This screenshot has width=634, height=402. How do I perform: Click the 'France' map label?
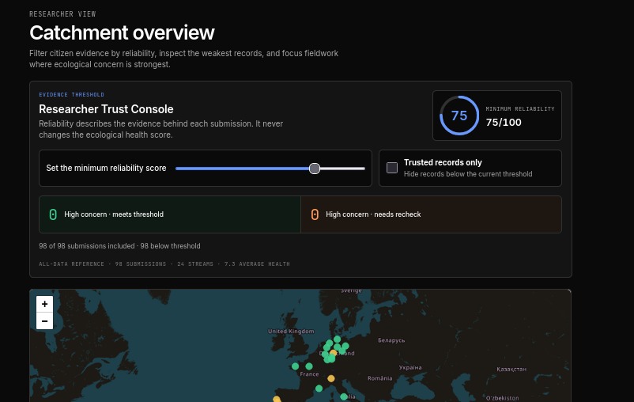(x=309, y=374)
